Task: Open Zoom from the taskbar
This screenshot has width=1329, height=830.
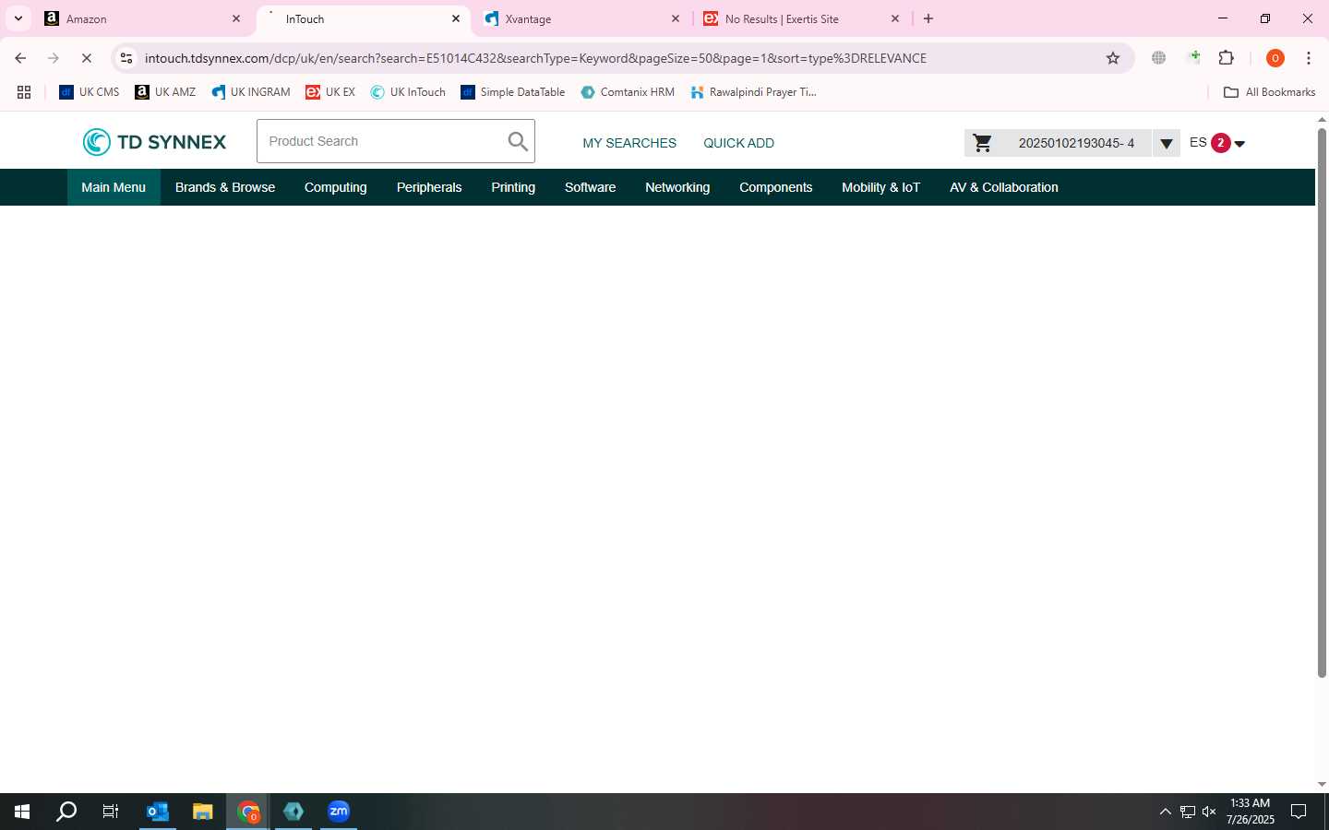Action: coord(339,812)
